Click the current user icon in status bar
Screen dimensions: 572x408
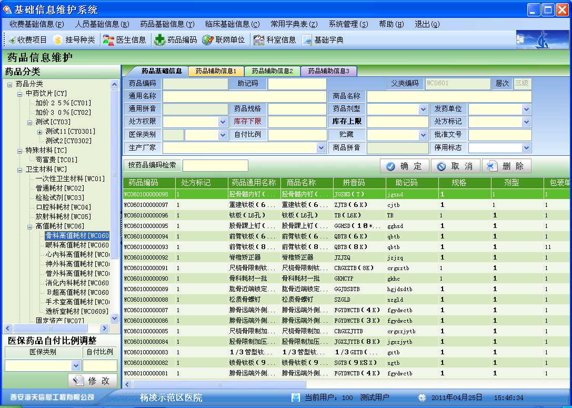click(296, 397)
